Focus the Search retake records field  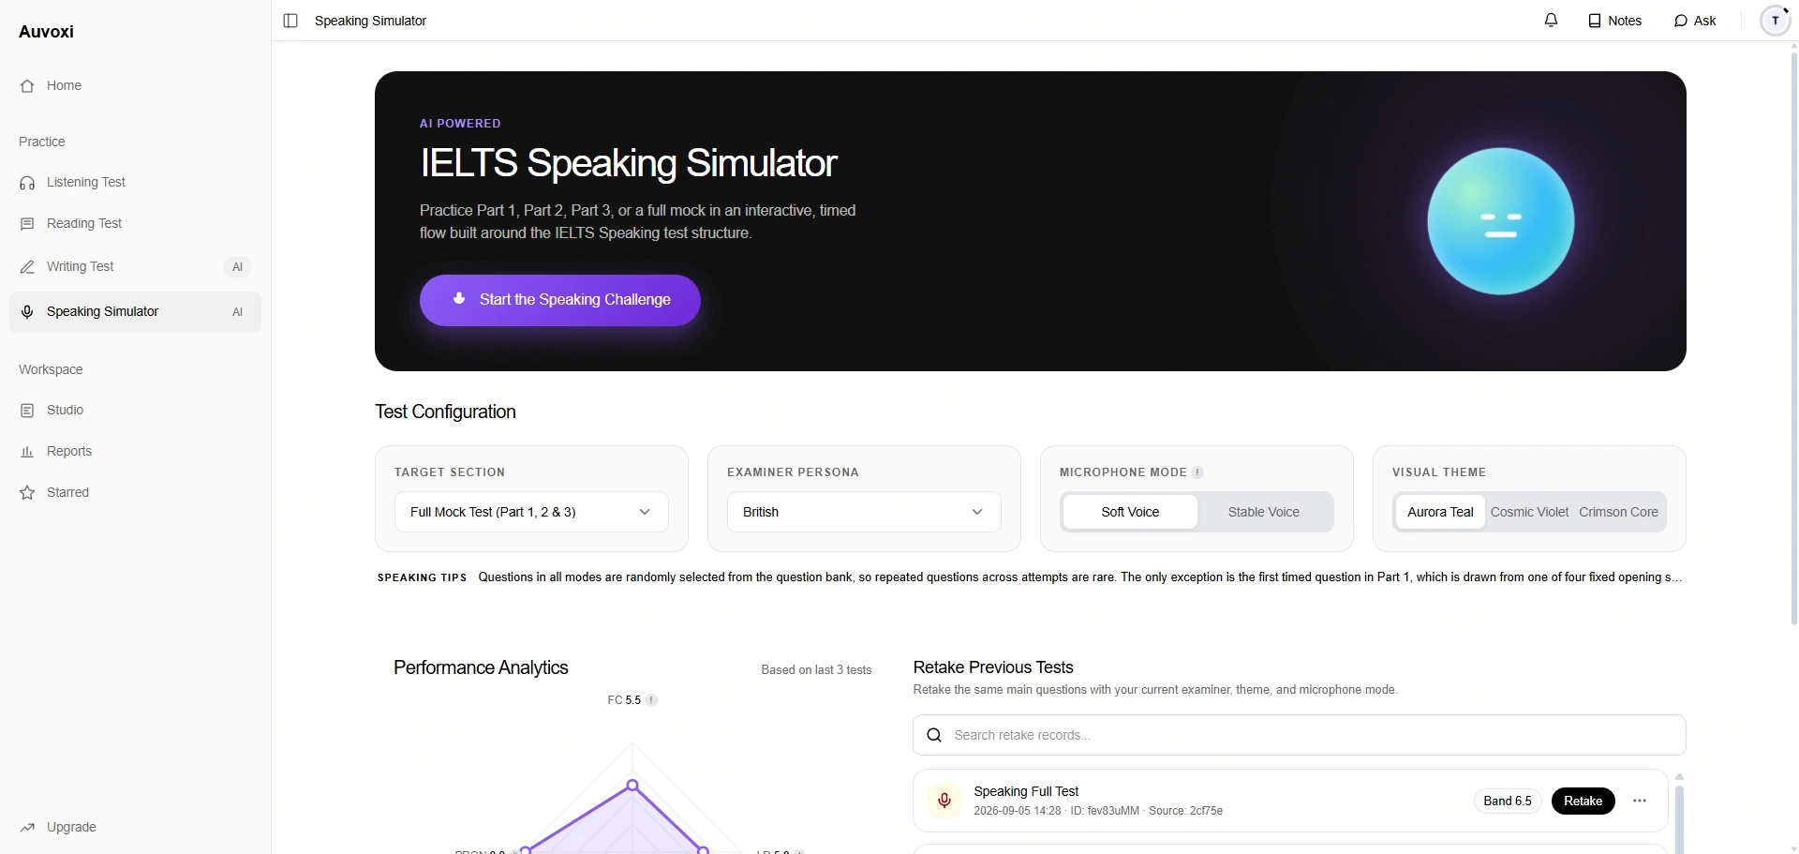click(1300, 736)
